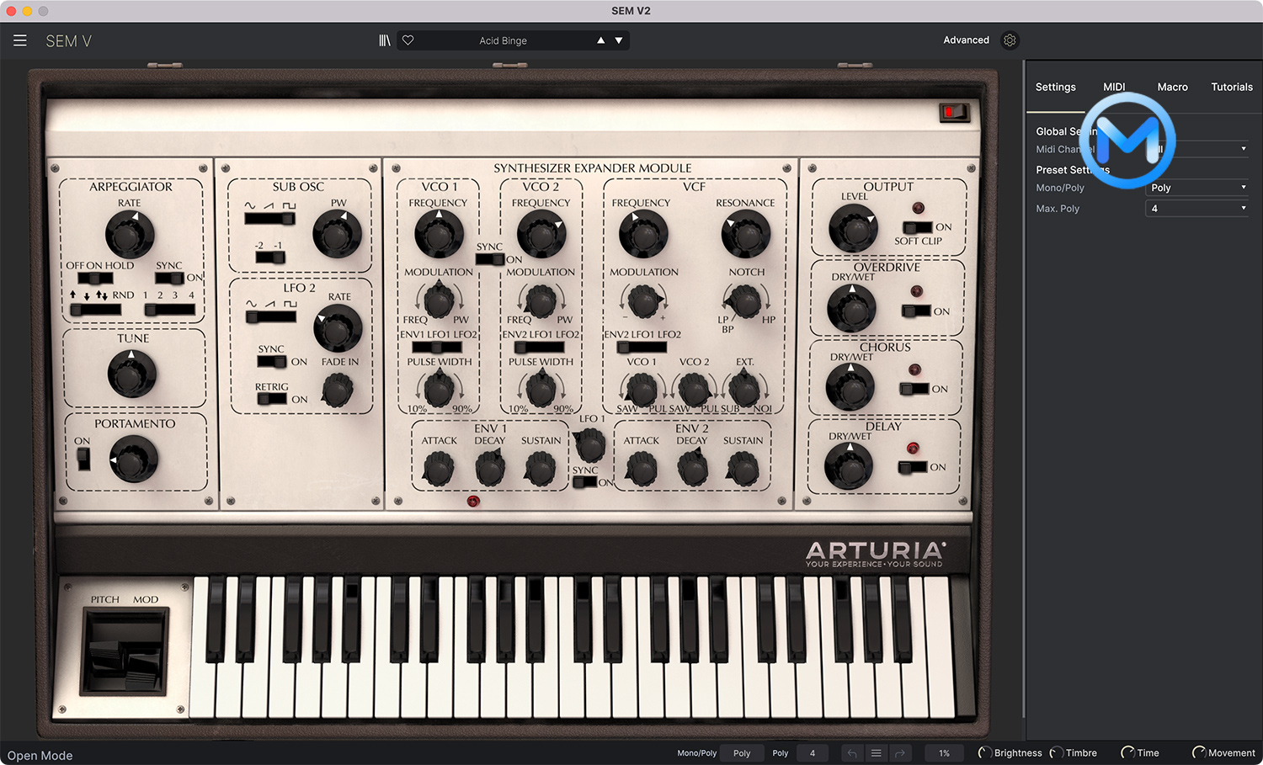The width and height of the screenshot is (1263, 765).
Task: Click the Timbre macro knob
Action: [1056, 753]
